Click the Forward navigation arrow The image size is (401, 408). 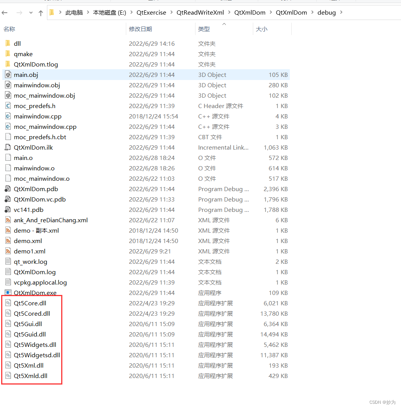click(19, 12)
